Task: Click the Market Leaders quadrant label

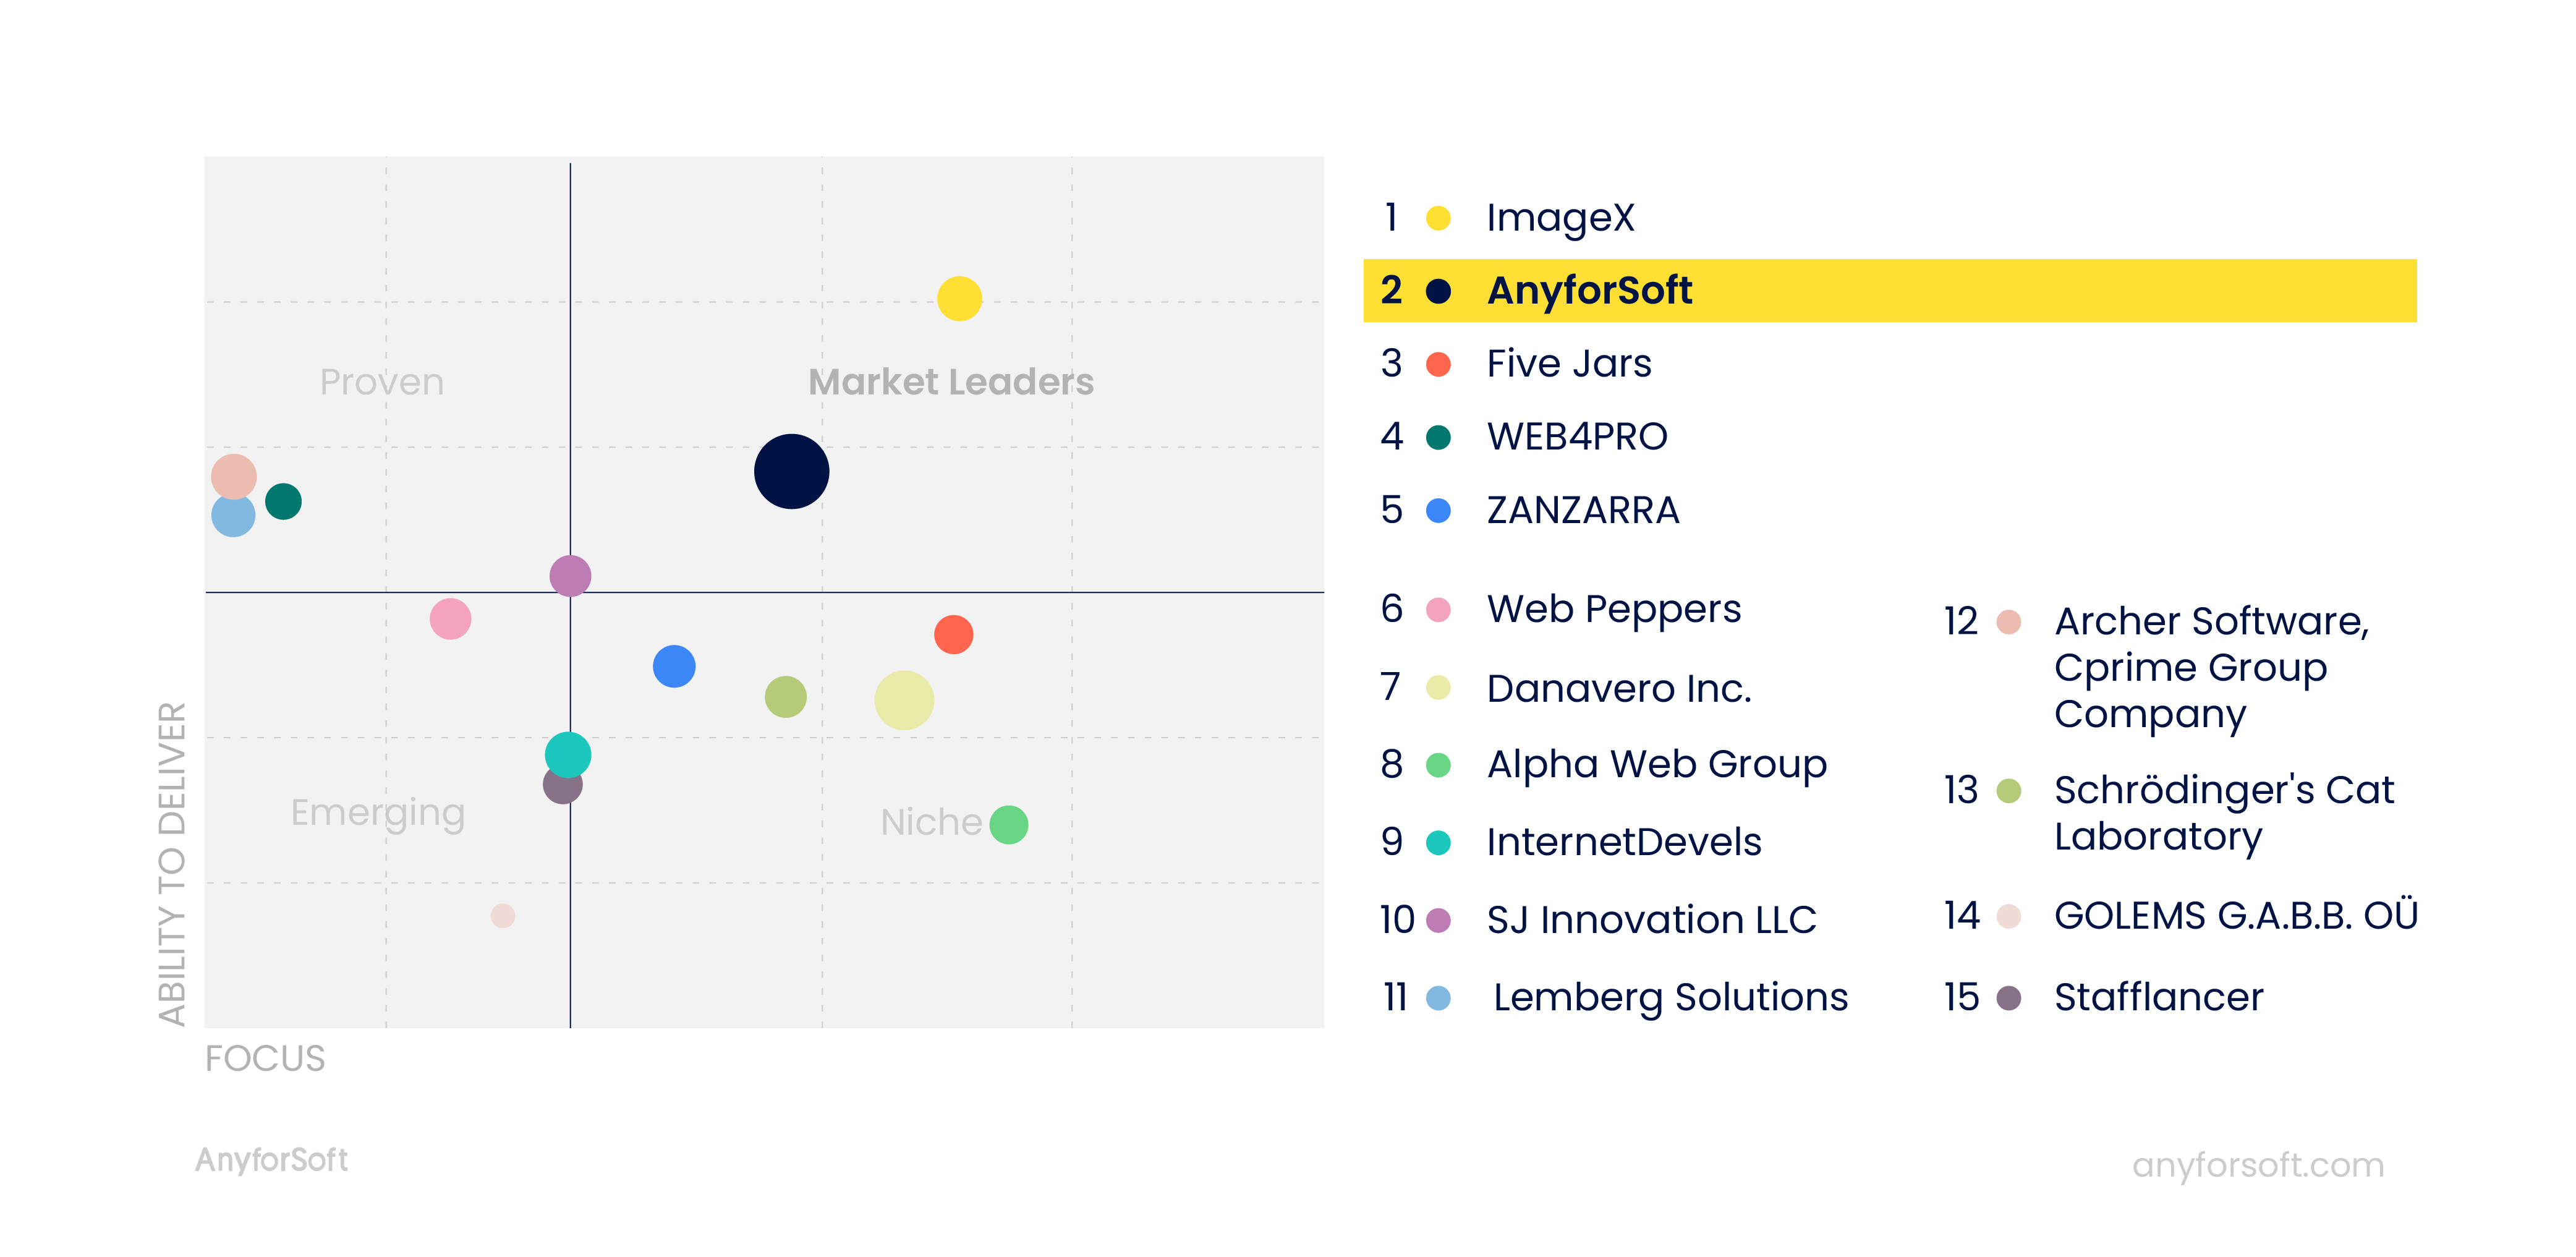Action: 950,381
